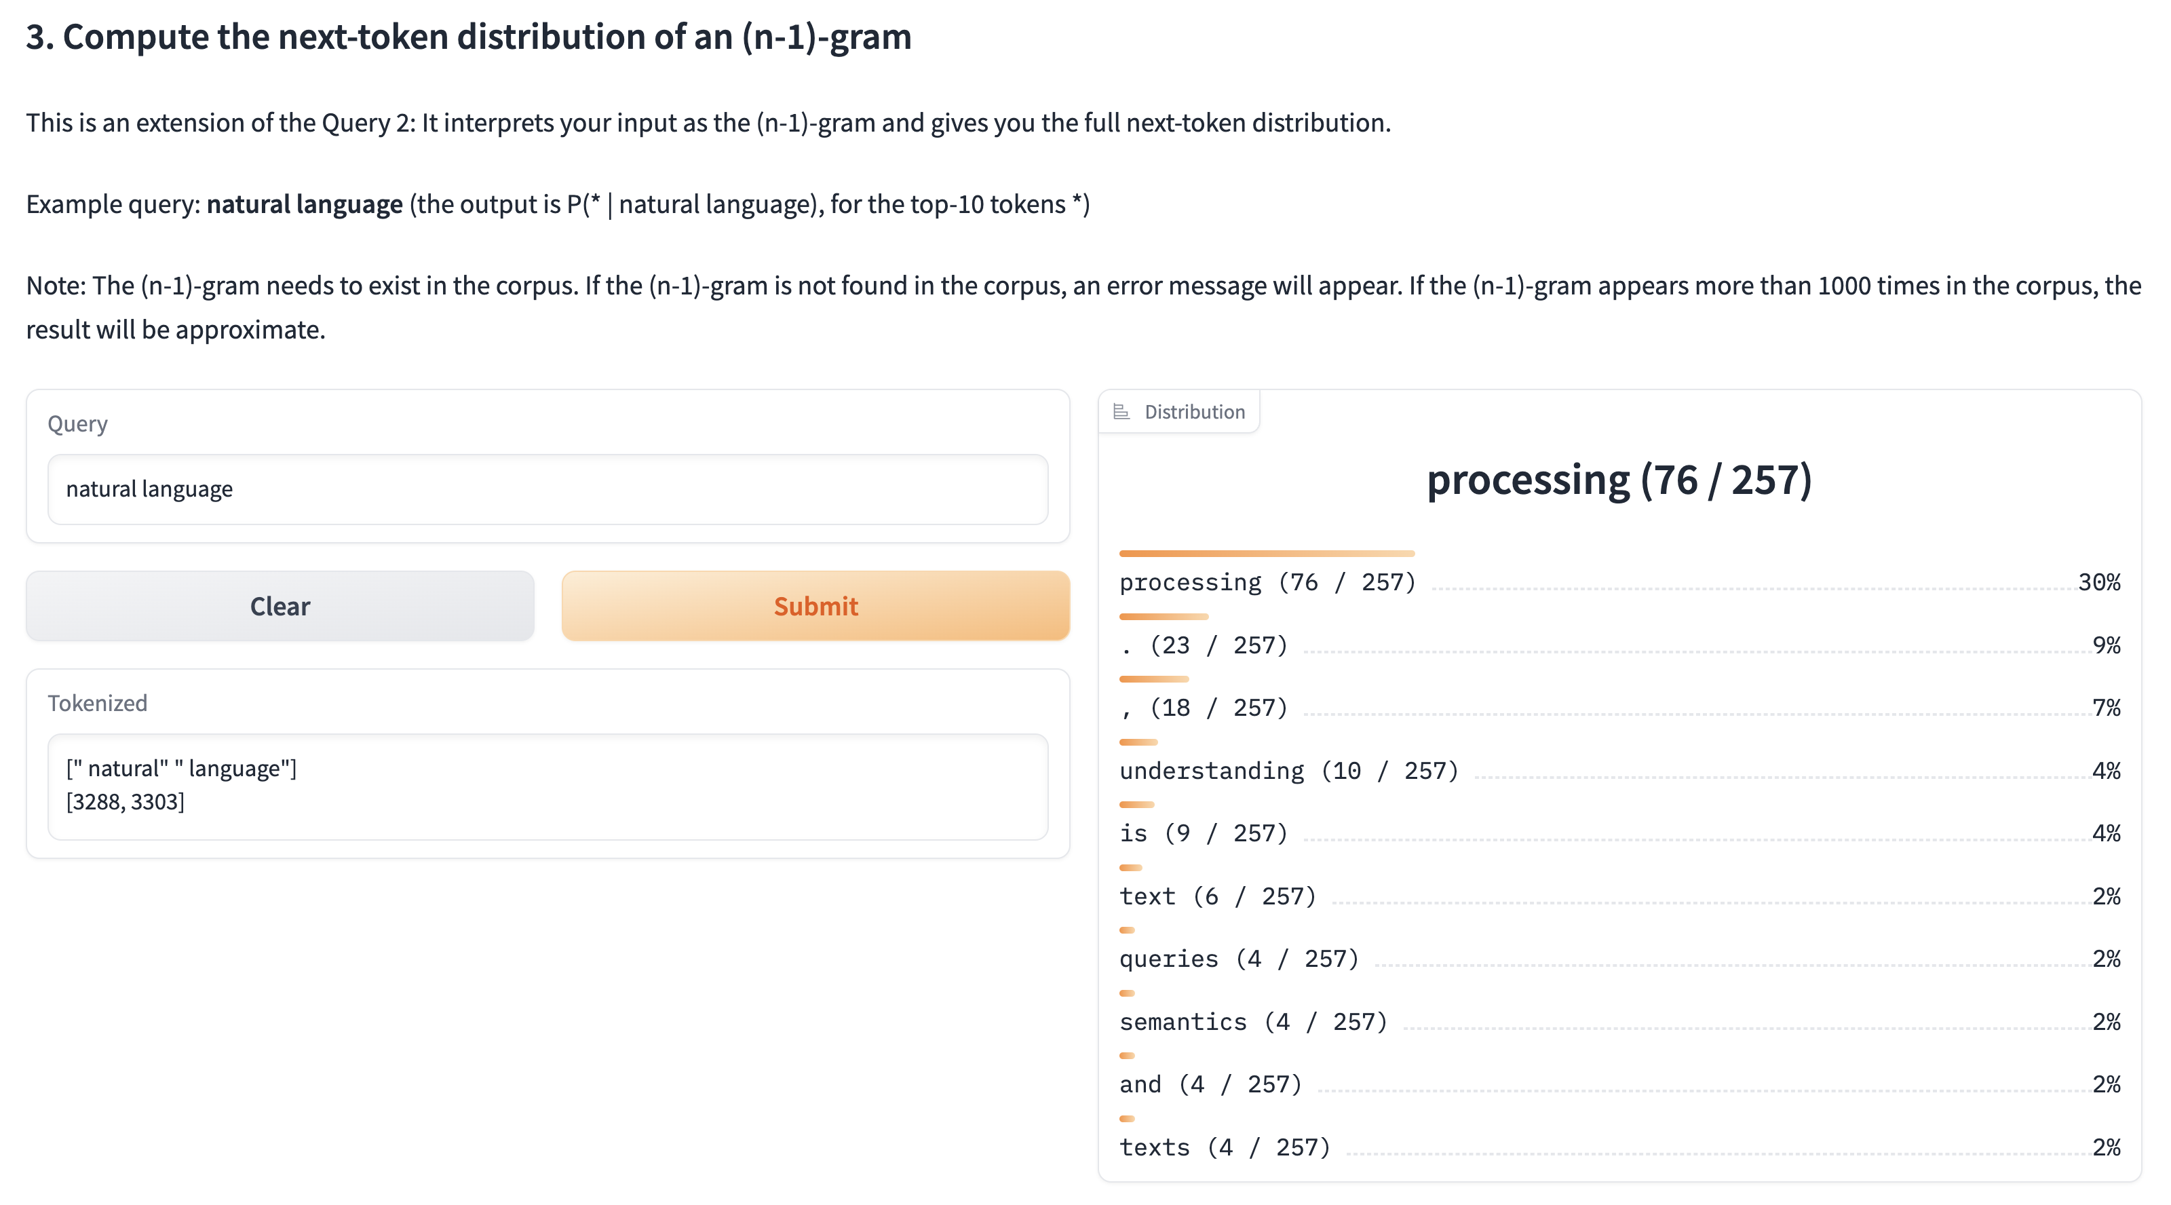Viewport: 2171px width, 1205px height.
Task: Click the Query input field
Action: click(x=547, y=490)
